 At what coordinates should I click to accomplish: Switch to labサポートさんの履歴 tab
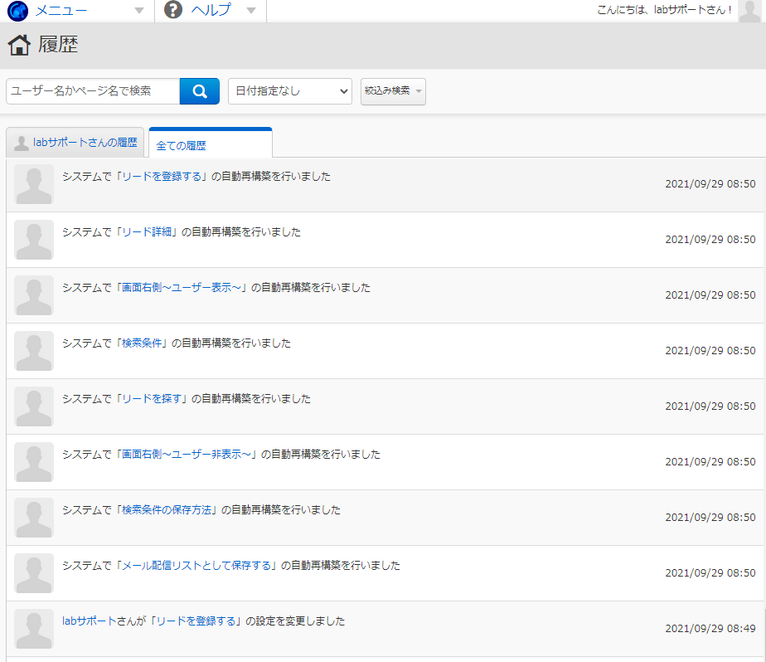click(75, 143)
